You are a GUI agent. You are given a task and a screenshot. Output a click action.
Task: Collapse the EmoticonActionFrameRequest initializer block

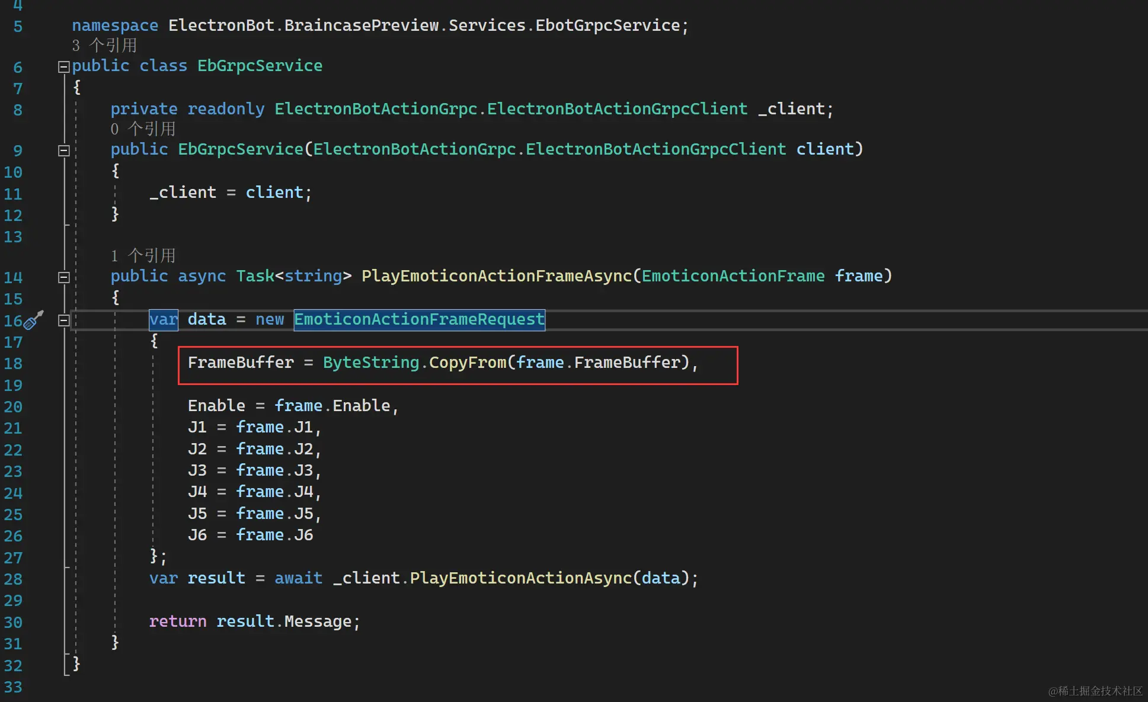pos(63,320)
